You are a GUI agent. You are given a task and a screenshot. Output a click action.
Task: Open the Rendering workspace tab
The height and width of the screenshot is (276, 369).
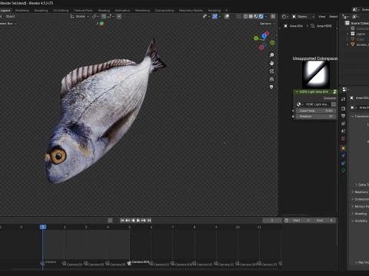pos(142,11)
